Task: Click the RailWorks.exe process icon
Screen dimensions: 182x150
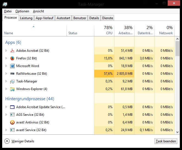Action: click(12, 74)
